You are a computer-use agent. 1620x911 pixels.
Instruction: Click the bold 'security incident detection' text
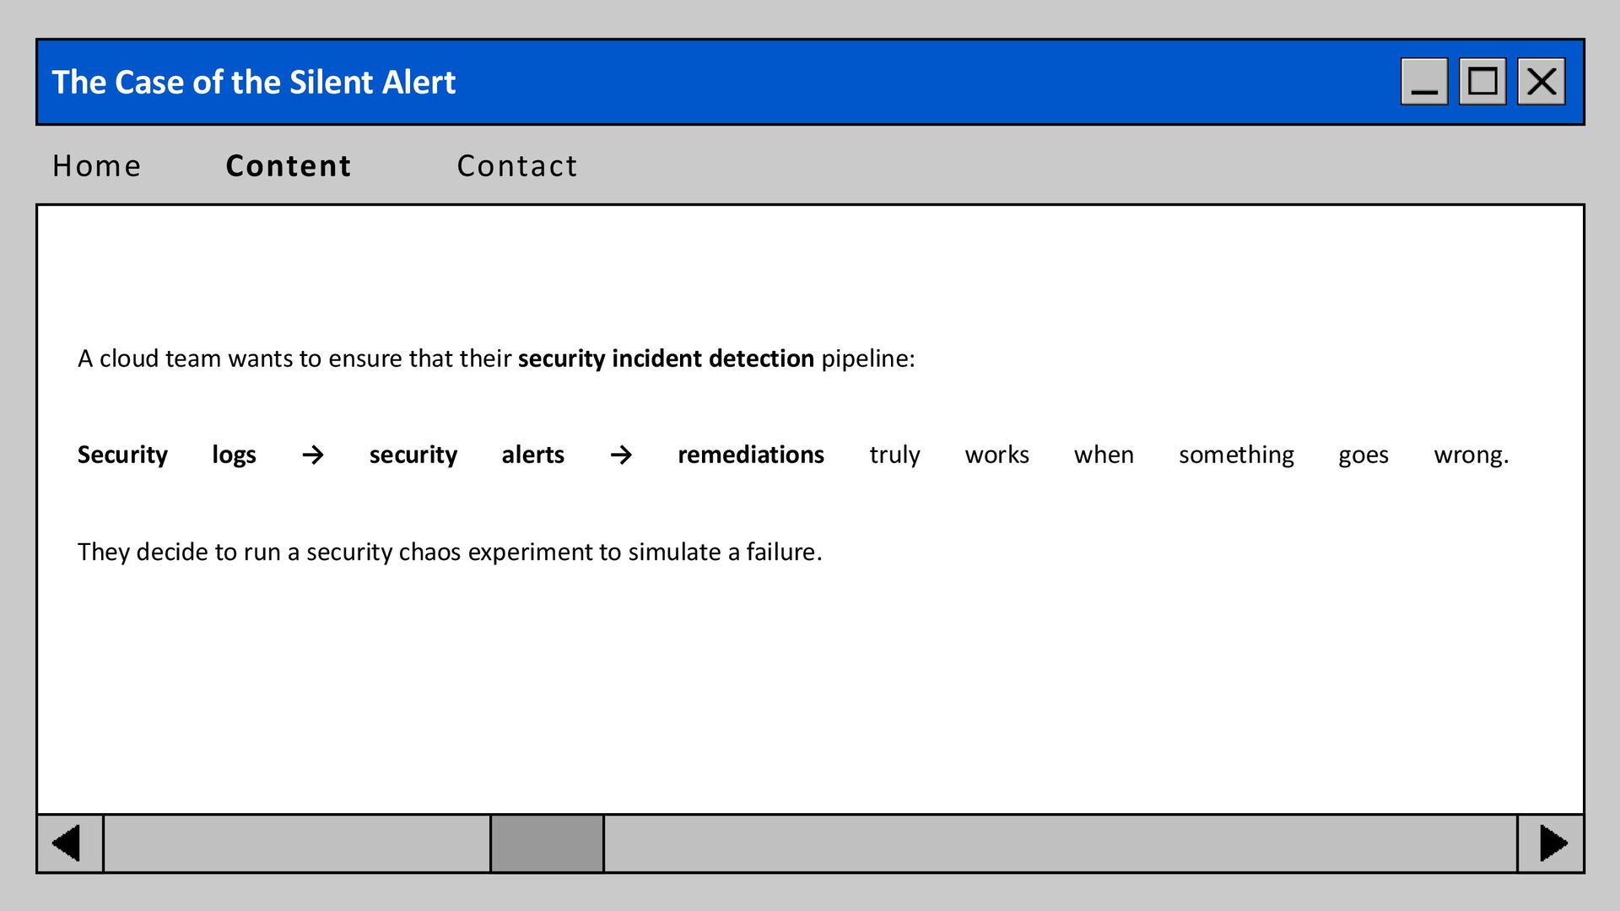pos(666,358)
